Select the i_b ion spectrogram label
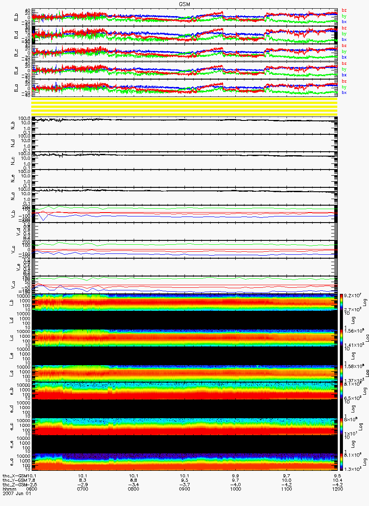This screenshot has width=369, height=506. (12, 303)
